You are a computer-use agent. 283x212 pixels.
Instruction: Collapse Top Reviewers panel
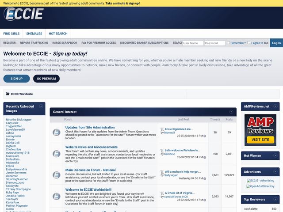click(x=275, y=199)
